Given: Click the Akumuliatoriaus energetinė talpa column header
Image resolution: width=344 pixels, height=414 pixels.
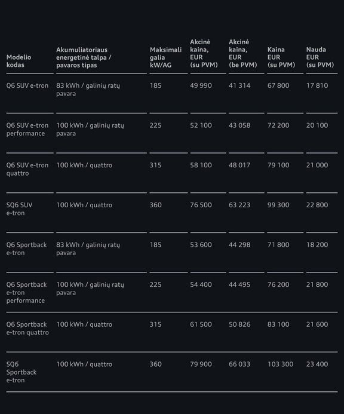Looking at the screenshot, I should click(84, 57).
